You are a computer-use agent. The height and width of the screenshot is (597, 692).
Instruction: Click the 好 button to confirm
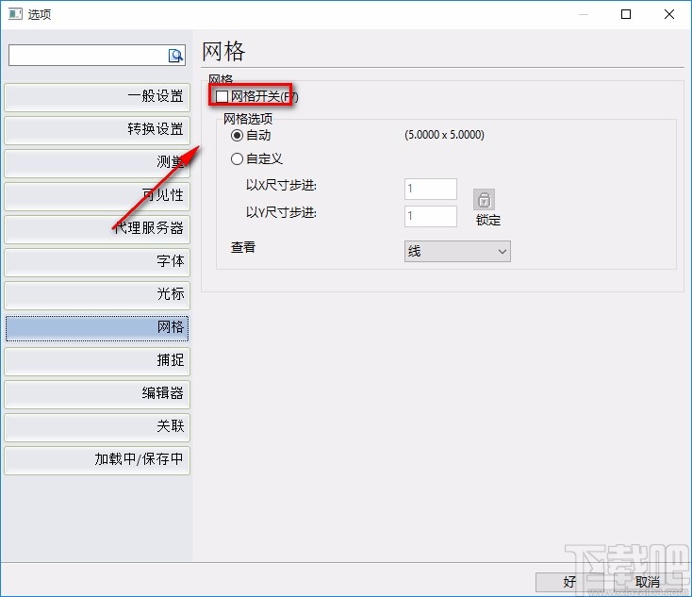point(569,582)
